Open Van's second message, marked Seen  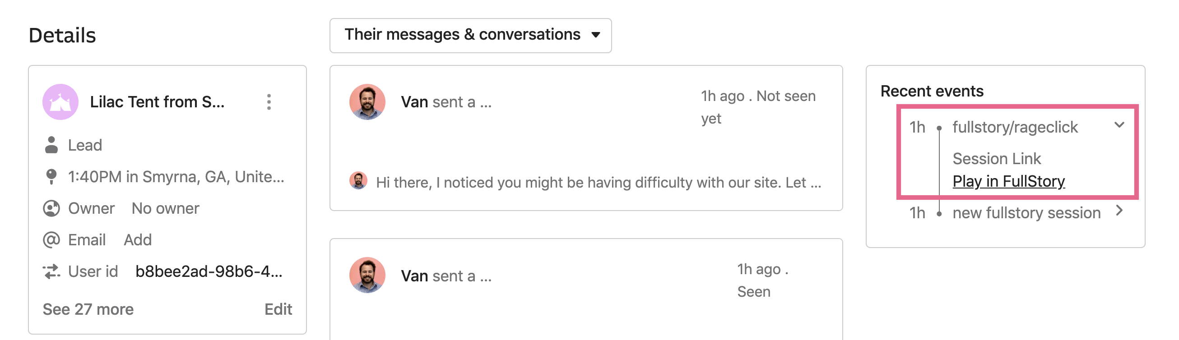(x=586, y=289)
